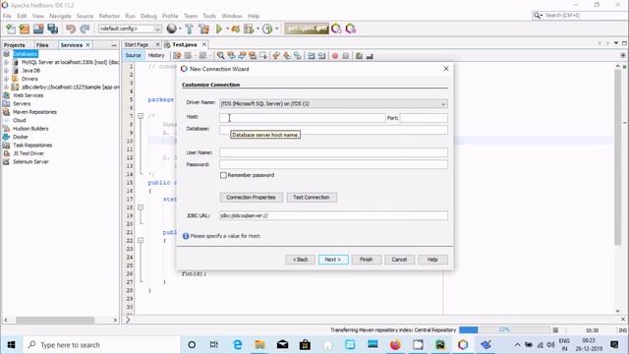Image resolution: width=629 pixels, height=354 pixels.
Task: Click the red record macro icon
Action: (x=335, y=56)
